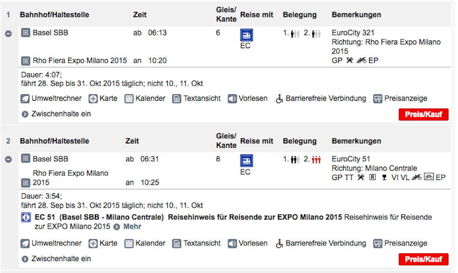Show Karte for connection 1
The width and height of the screenshot is (458, 273).
pyautogui.click(x=103, y=98)
